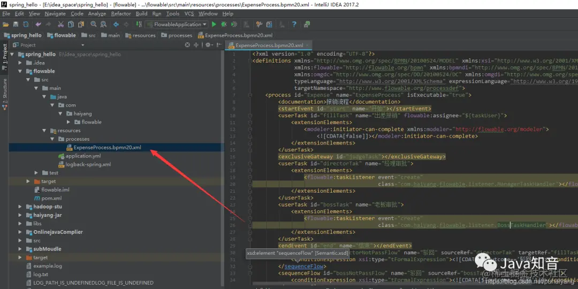Viewport: 578px width, 289px height.
Task: Click the Synchronize toolbar icon
Action: tap(26, 24)
